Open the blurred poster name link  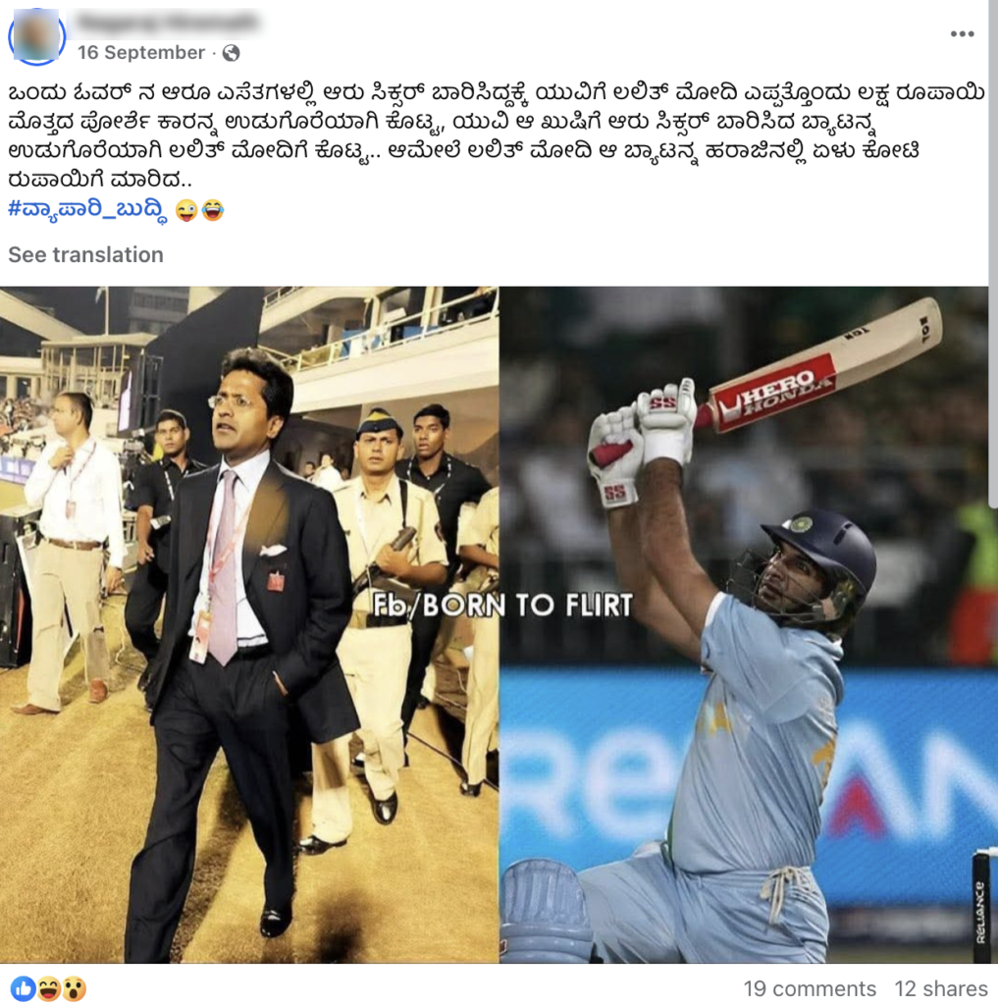169,23
